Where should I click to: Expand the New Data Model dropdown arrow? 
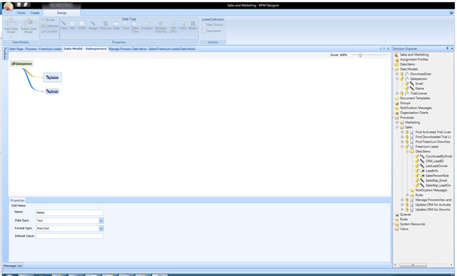click(11, 37)
